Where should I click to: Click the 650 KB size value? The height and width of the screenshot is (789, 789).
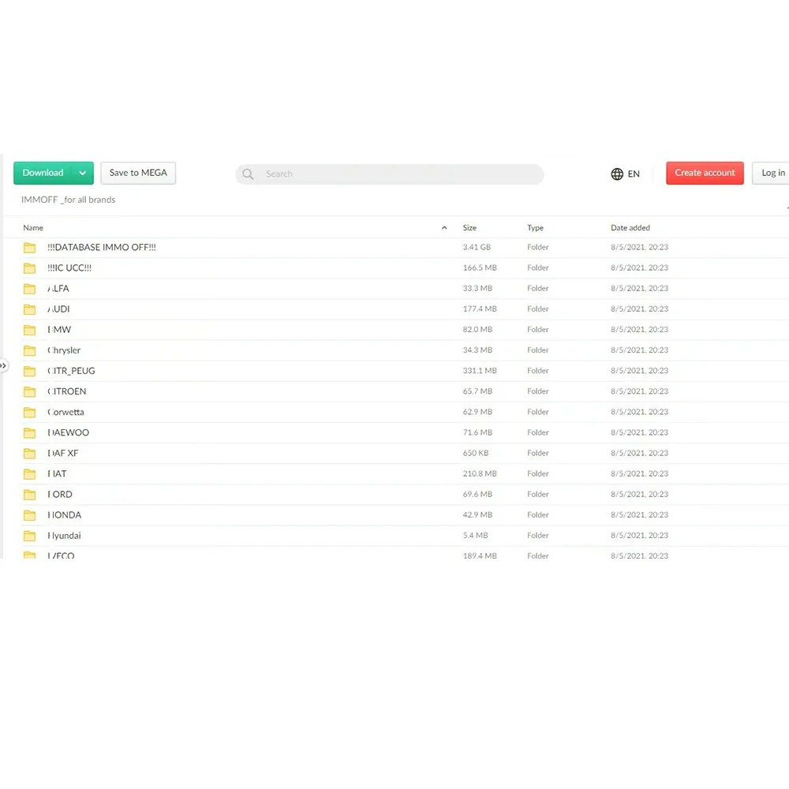pyautogui.click(x=476, y=454)
